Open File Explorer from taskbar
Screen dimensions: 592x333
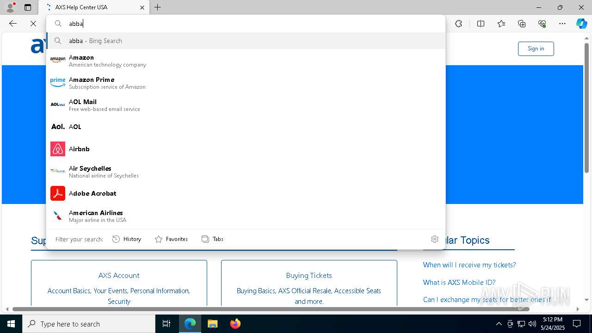212,324
